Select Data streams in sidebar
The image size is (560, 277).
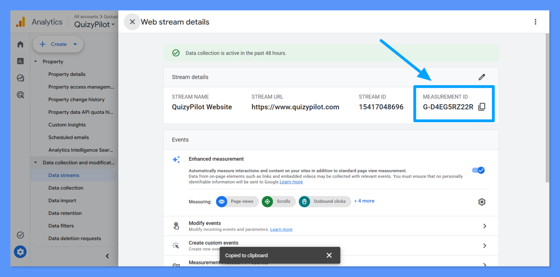pos(74,175)
